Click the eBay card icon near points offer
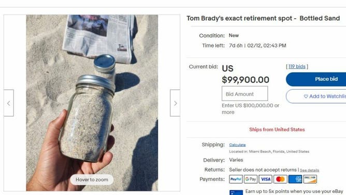The image size is (346, 195). (x=236, y=192)
